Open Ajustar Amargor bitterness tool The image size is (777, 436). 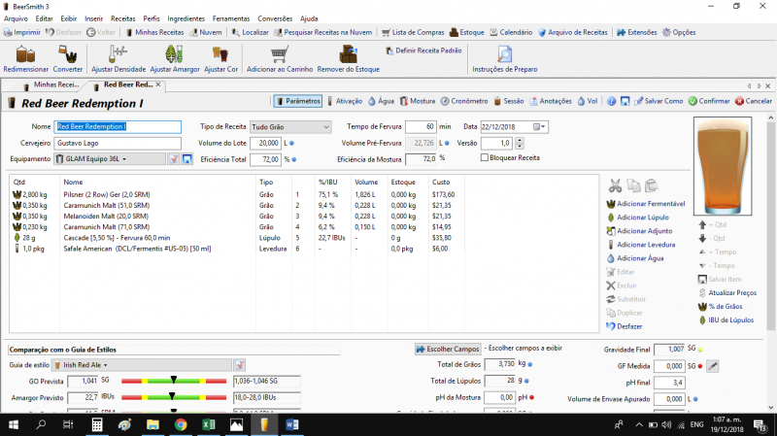[175, 59]
